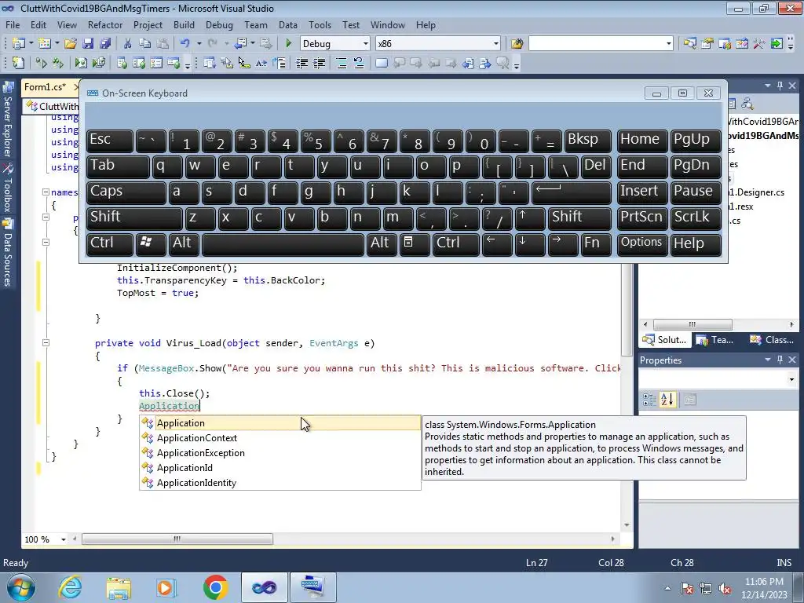Screen dimensions: 804x603
Task: Click the Cut scissors icon
Action: (x=128, y=44)
